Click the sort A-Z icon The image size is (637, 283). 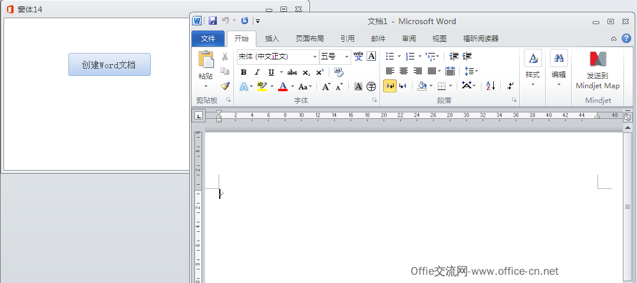491,86
